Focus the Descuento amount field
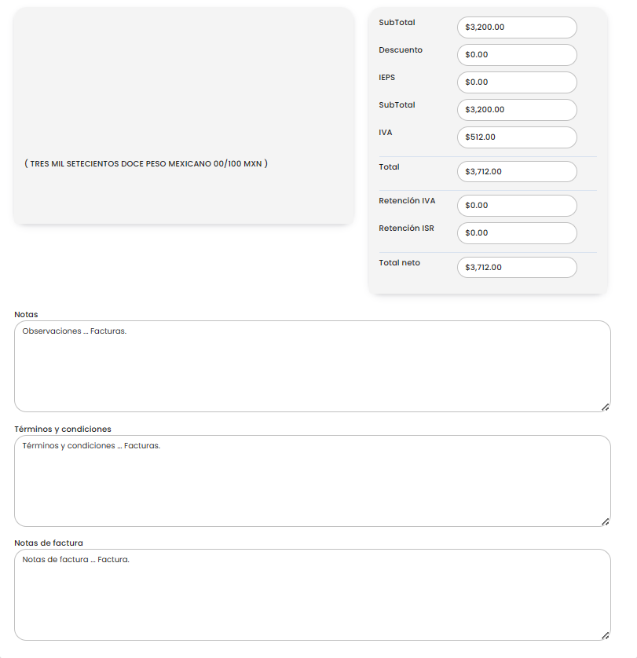The image size is (637, 658). coord(516,55)
